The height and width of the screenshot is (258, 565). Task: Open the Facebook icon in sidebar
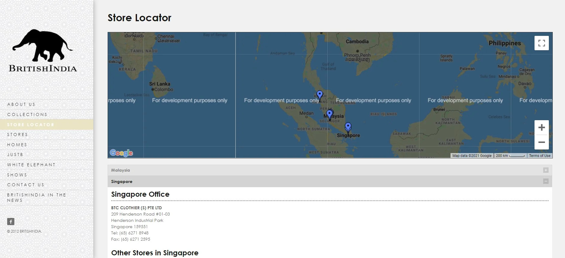click(11, 222)
